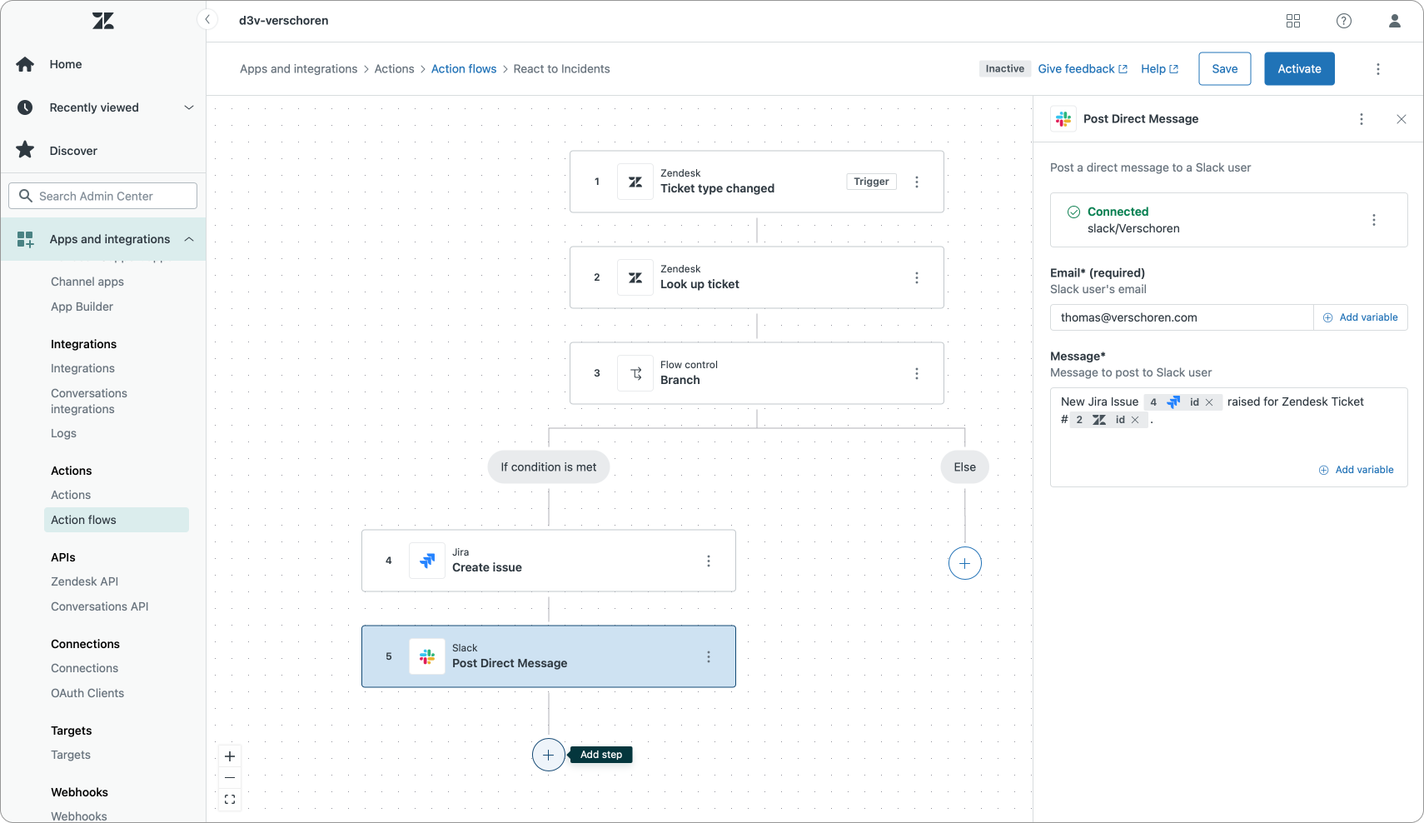Open the Help link in header
Viewport: 1424px width, 823px height.
click(1159, 69)
